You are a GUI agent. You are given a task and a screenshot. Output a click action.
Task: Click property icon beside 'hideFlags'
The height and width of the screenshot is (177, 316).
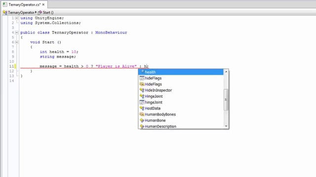click(x=142, y=78)
